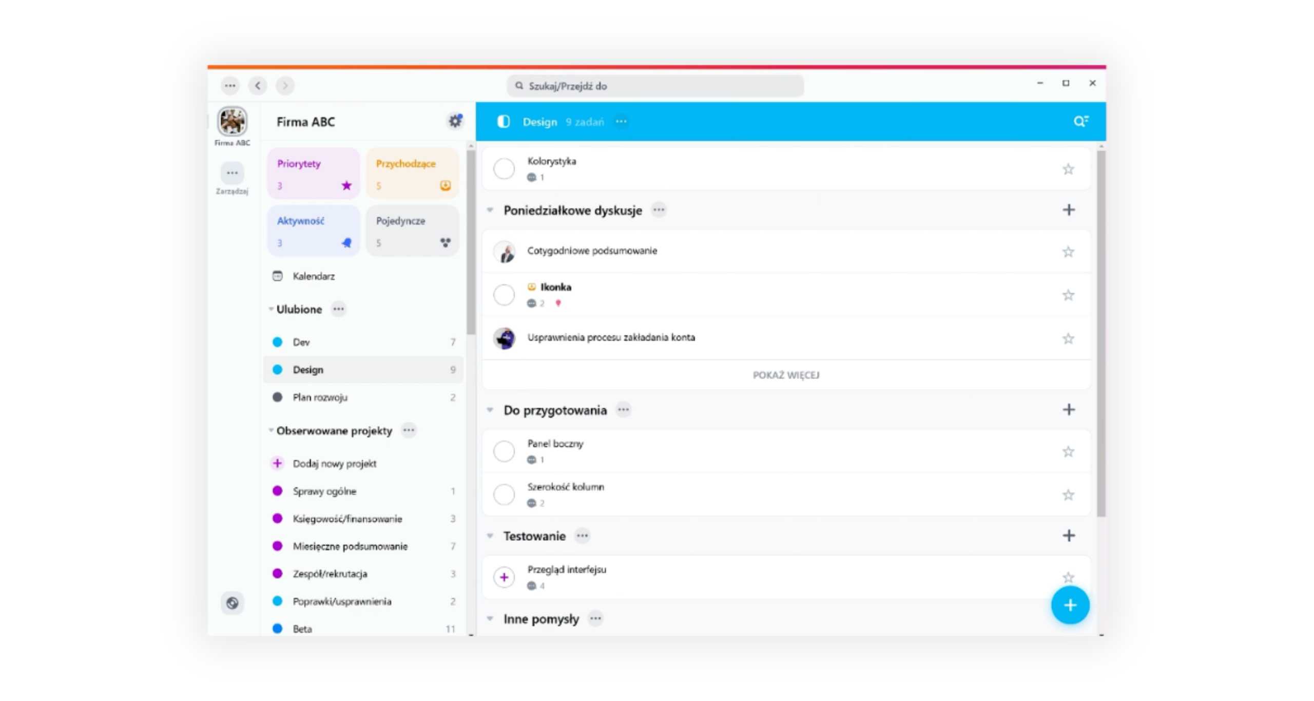Collapse Poniedziałkowe dyskusje section
Screen dimensions: 1314x701
(490, 210)
